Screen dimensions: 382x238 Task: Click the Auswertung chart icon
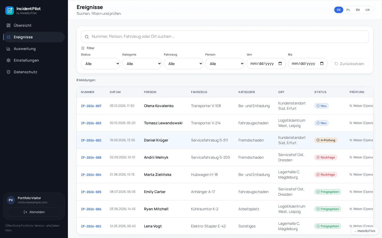pyautogui.click(x=8, y=49)
